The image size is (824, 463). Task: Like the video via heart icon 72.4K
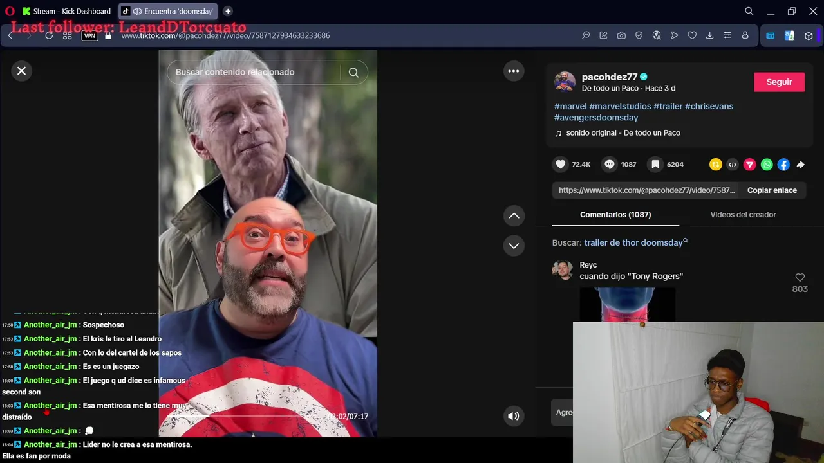[561, 165]
